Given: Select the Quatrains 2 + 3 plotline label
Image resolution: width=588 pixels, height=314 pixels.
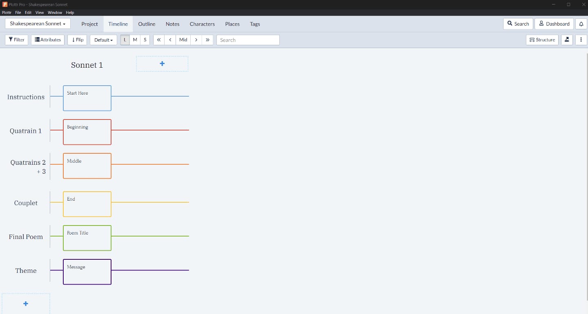Looking at the screenshot, I should [28, 167].
